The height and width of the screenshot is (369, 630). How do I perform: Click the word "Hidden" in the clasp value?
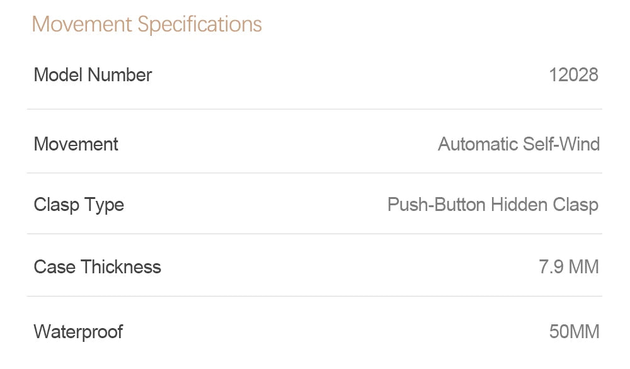coord(519,205)
